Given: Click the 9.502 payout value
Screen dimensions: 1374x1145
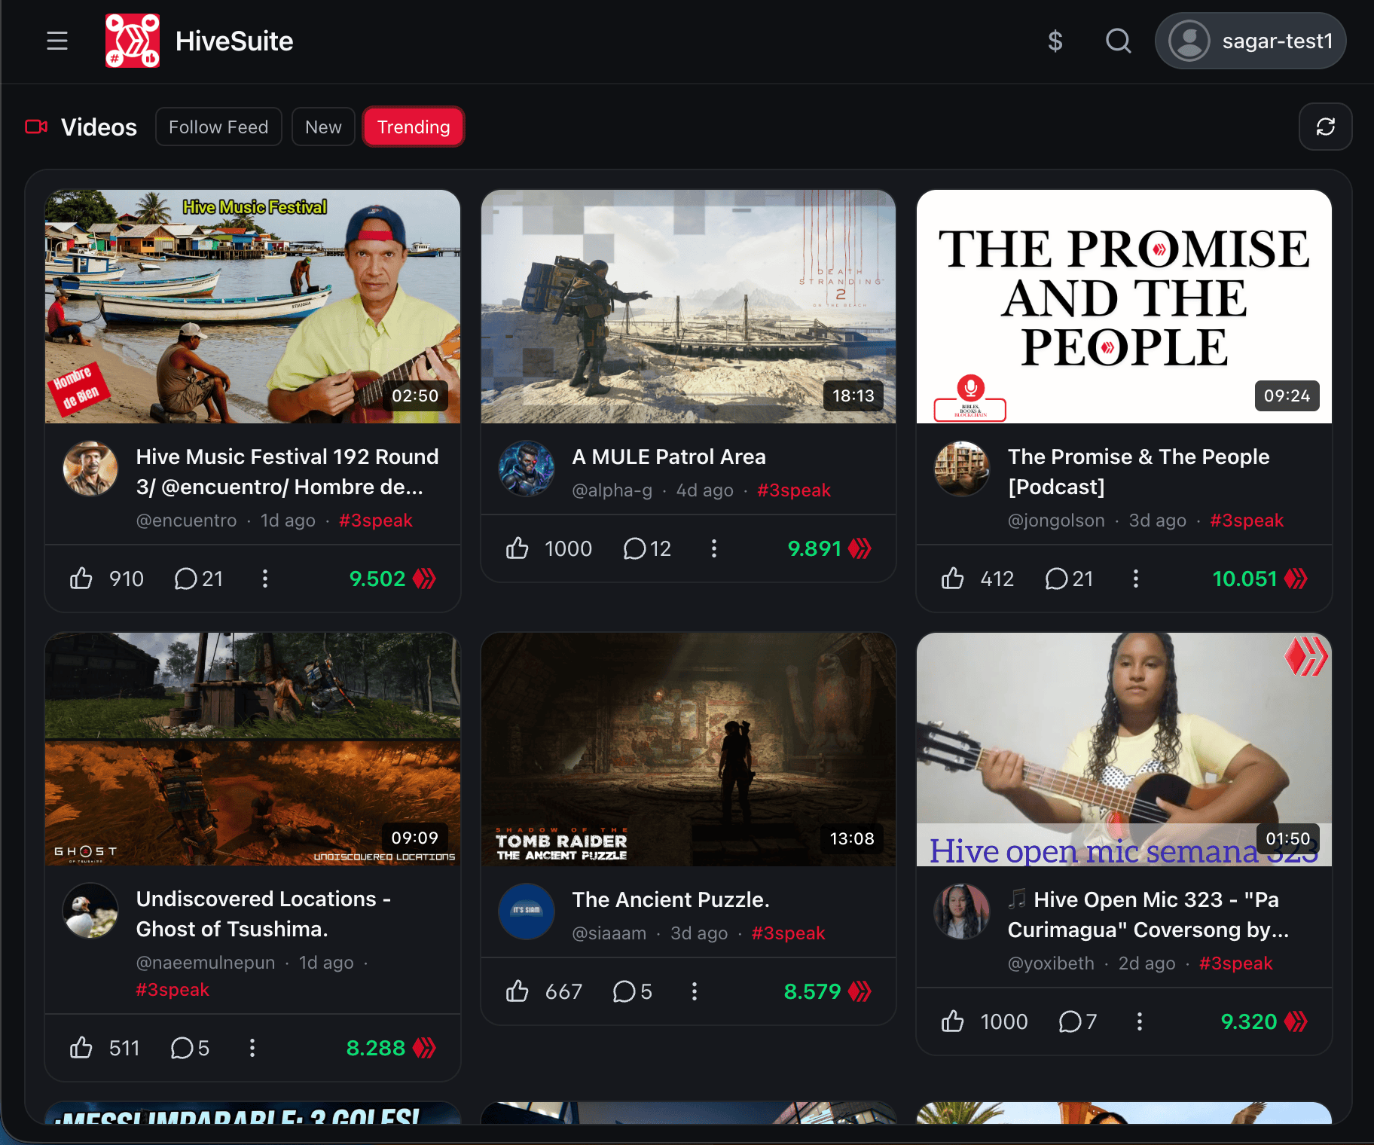Looking at the screenshot, I should pyautogui.click(x=377, y=579).
